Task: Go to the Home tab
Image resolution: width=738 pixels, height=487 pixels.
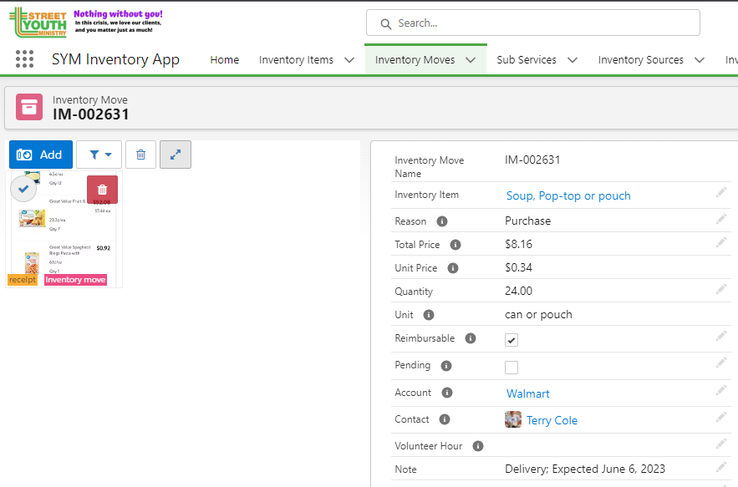Action: (225, 60)
